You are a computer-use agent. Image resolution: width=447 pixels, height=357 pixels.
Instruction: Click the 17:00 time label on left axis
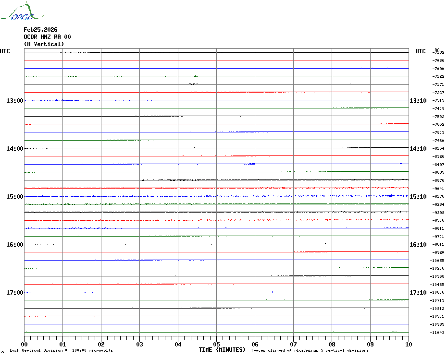15,293
